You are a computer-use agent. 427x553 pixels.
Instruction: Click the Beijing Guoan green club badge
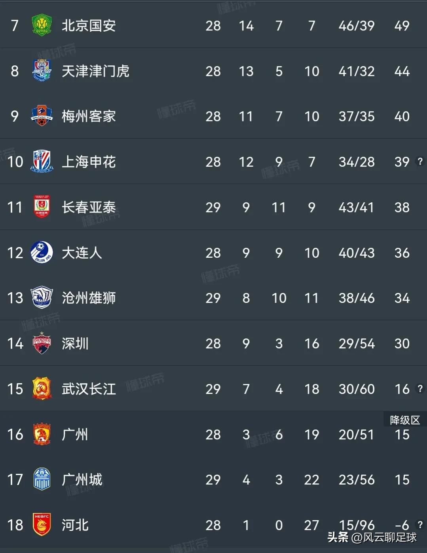coord(42,26)
